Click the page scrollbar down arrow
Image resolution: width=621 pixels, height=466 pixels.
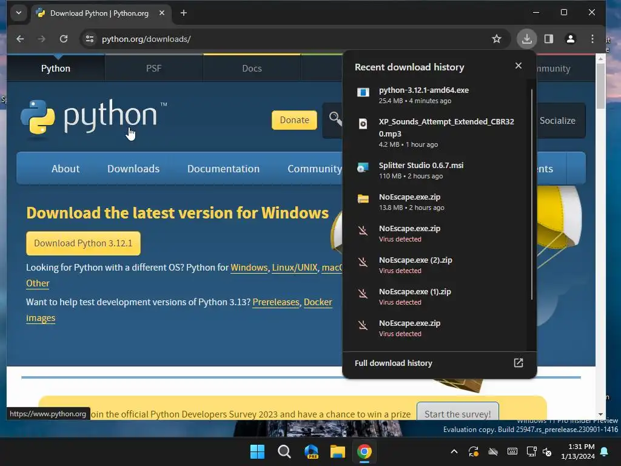click(x=600, y=414)
